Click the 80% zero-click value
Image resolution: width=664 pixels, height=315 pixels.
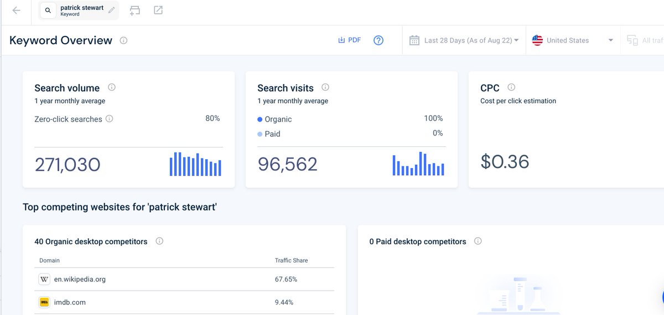tap(212, 118)
